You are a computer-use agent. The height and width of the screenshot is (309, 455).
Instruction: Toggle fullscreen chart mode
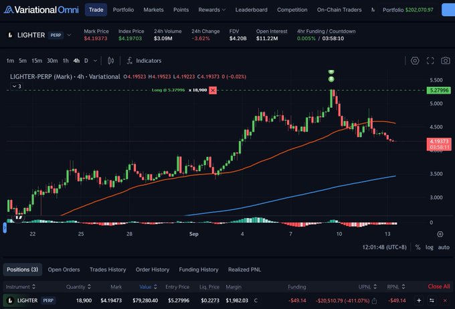pyautogui.click(x=430, y=61)
